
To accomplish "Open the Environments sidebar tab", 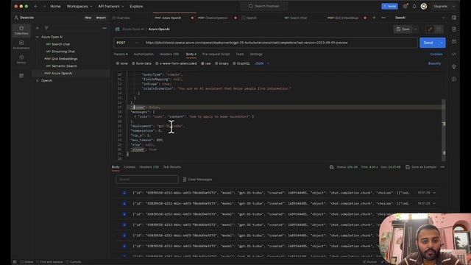I will (21, 45).
